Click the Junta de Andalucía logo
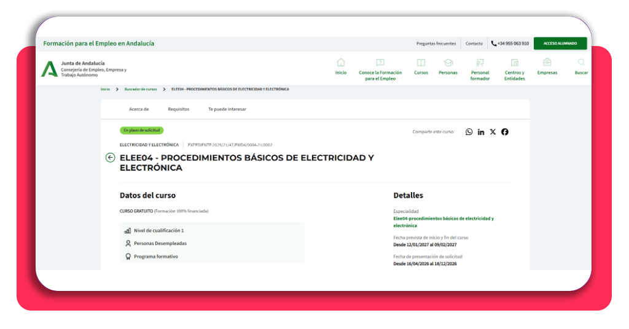Image resolution: width=629 pixels, height=329 pixels. coord(50,69)
